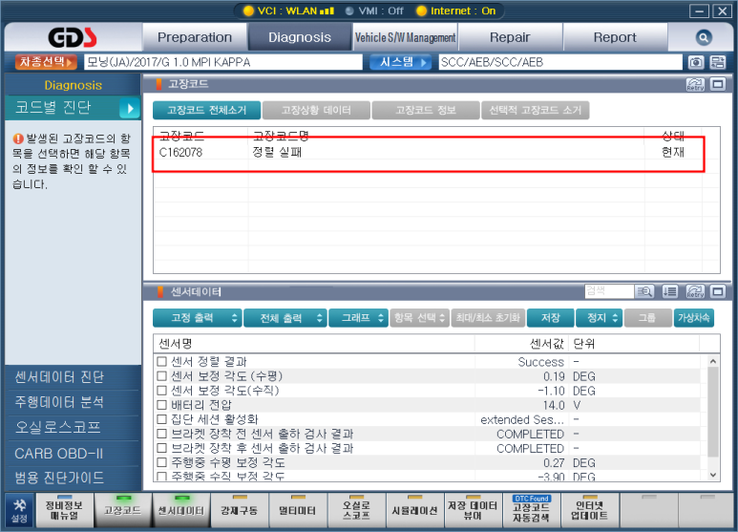Click the camera screenshot icon
This screenshot has height=532, width=738.
(696, 62)
